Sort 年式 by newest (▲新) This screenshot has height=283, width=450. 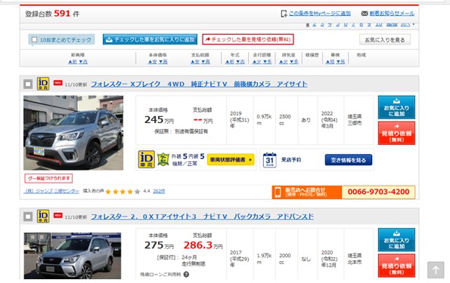coord(230,62)
